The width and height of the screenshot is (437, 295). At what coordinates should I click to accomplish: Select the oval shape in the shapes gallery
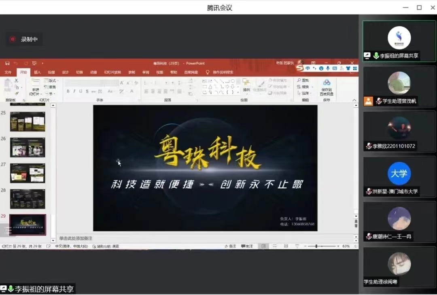pyautogui.click(x=233, y=81)
